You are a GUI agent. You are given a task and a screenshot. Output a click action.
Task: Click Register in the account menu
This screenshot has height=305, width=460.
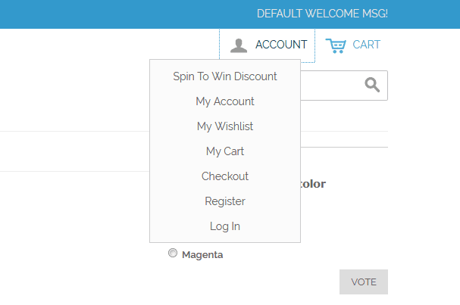[225, 201]
